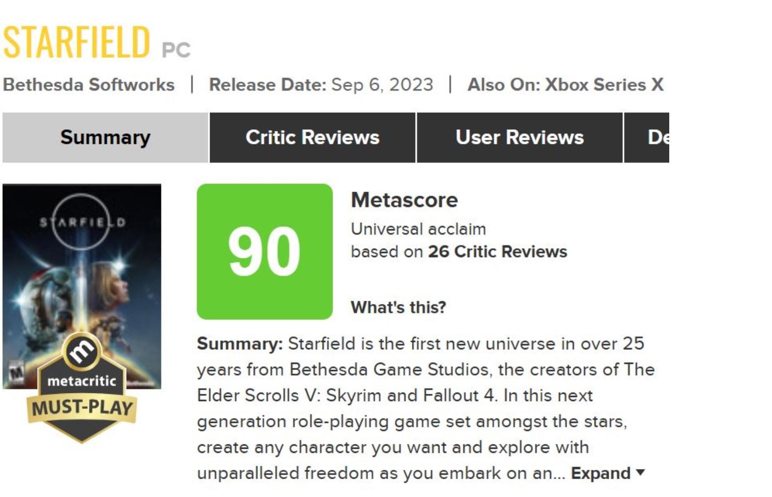Open the Starfield cover art image
This screenshot has width=772, height=497.
(82, 287)
